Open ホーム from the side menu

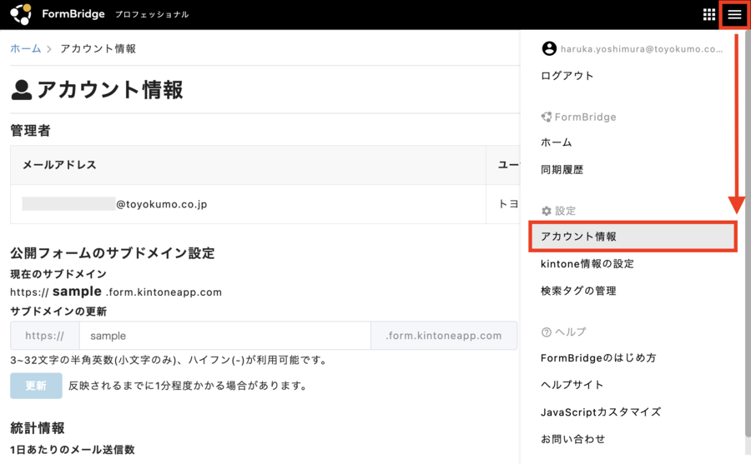pos(556,142)
